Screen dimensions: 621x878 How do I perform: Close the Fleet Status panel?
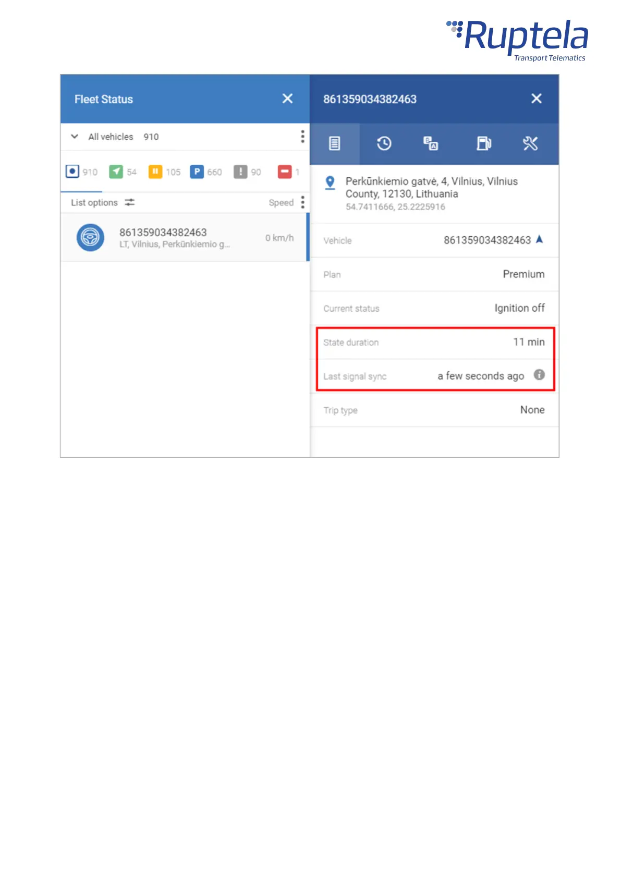point(287,99)
